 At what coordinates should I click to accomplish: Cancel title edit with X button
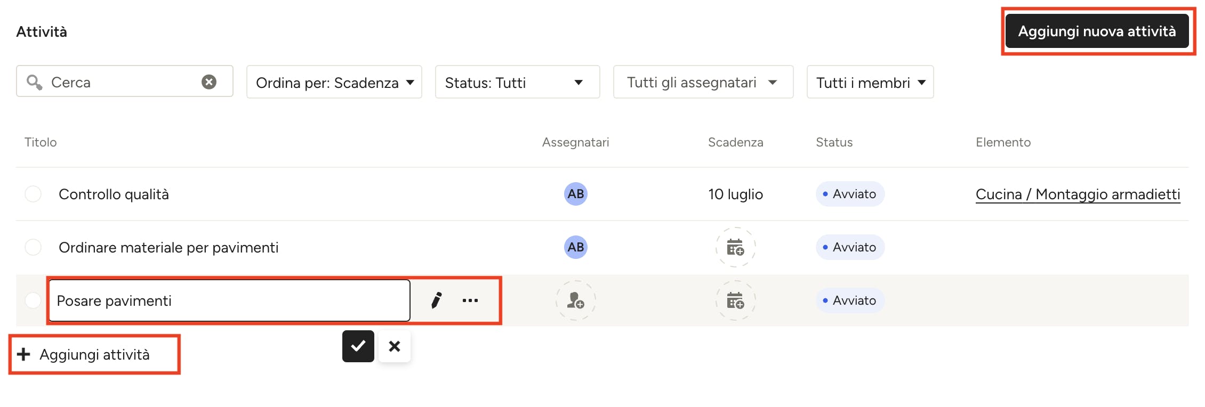394,346
